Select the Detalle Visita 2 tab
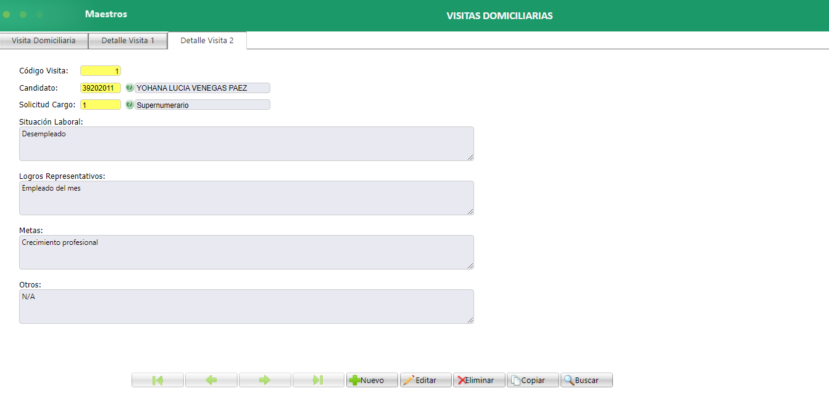Image resolution: width=829 pixels, height=404 pixels. click(207, 41)
